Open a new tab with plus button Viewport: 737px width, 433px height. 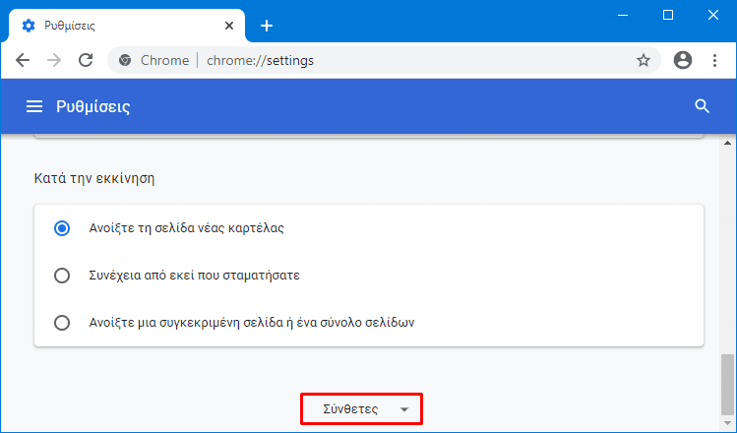pos(267,26)
